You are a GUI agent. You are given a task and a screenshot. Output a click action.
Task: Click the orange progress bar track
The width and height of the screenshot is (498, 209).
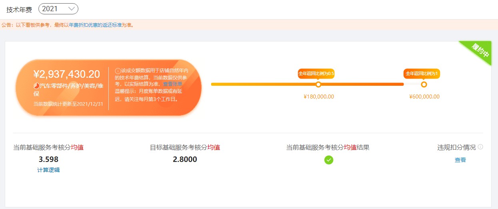coord(308,85)
